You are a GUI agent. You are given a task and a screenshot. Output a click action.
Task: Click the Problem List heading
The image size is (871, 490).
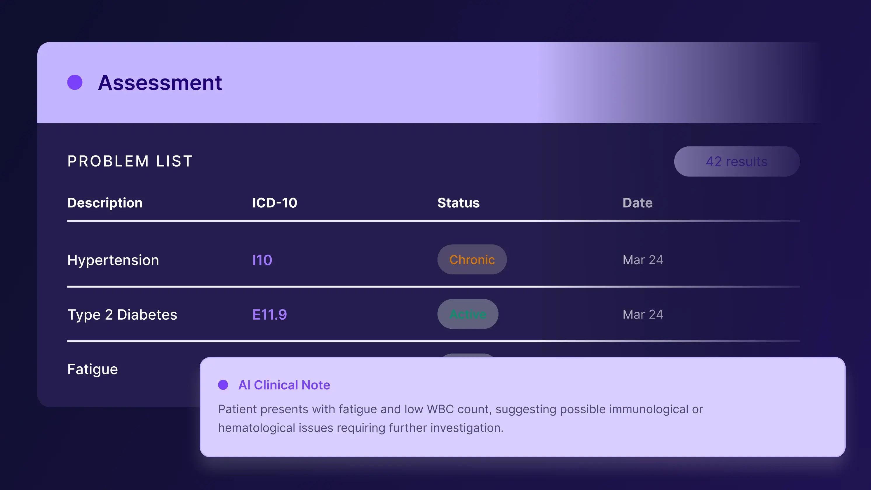(130, 161)
